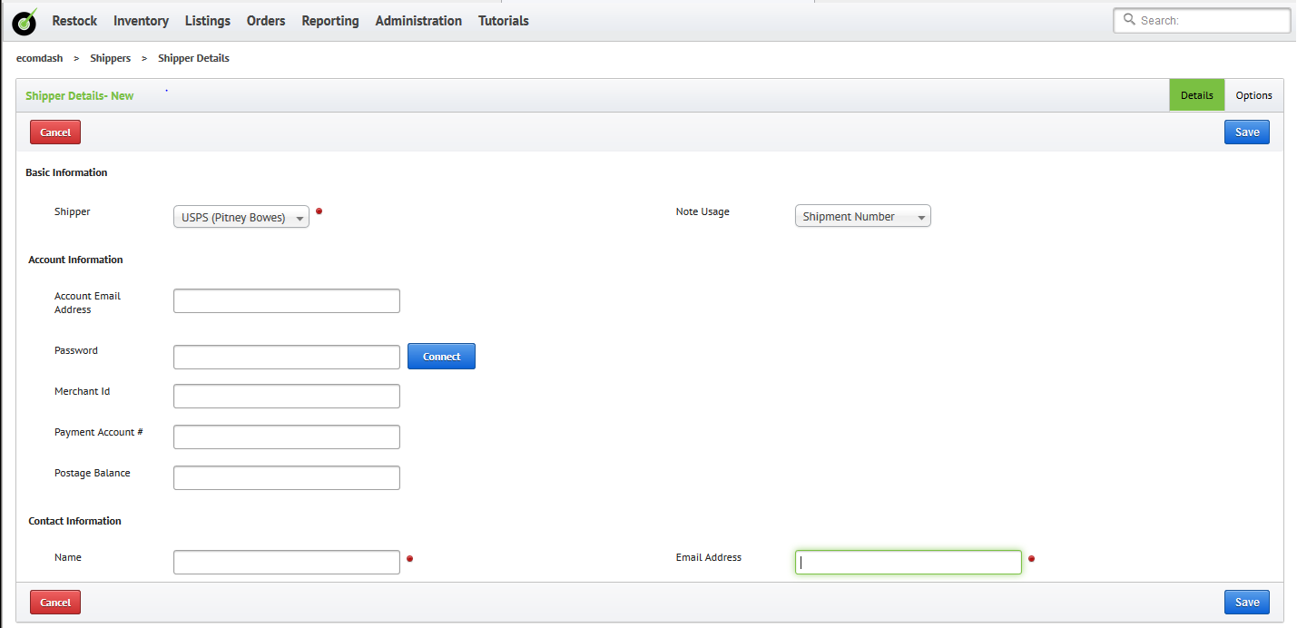Screen dimensions: 1297x628
Task: Switch to the Details tab
Action: (x=1197, y=95)
